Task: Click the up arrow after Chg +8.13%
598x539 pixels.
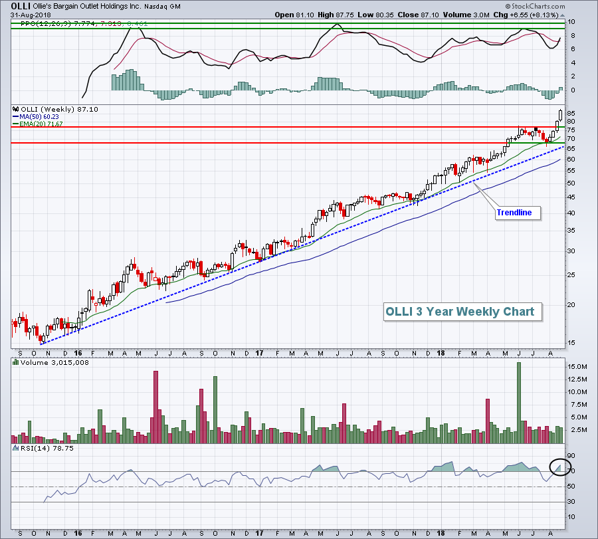Action: pyautogui.click(x=562, y=15)
